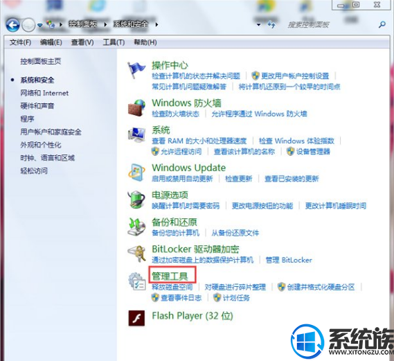The height and width of the screenshot is (361, 394).
Task: Open 查看 RAM 的大小和处理器速度 link
Action: click(x=199, y=141)
